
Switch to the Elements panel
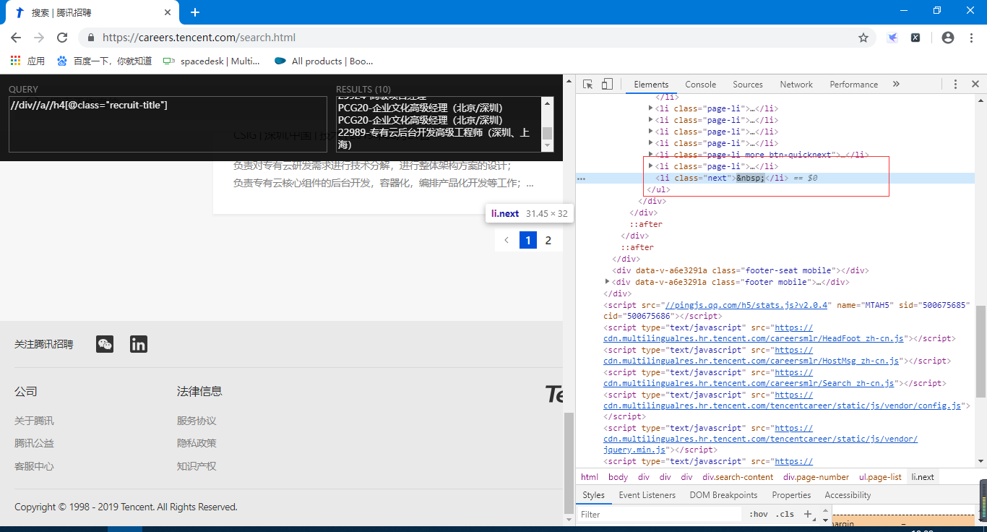(x=651, y=85)
